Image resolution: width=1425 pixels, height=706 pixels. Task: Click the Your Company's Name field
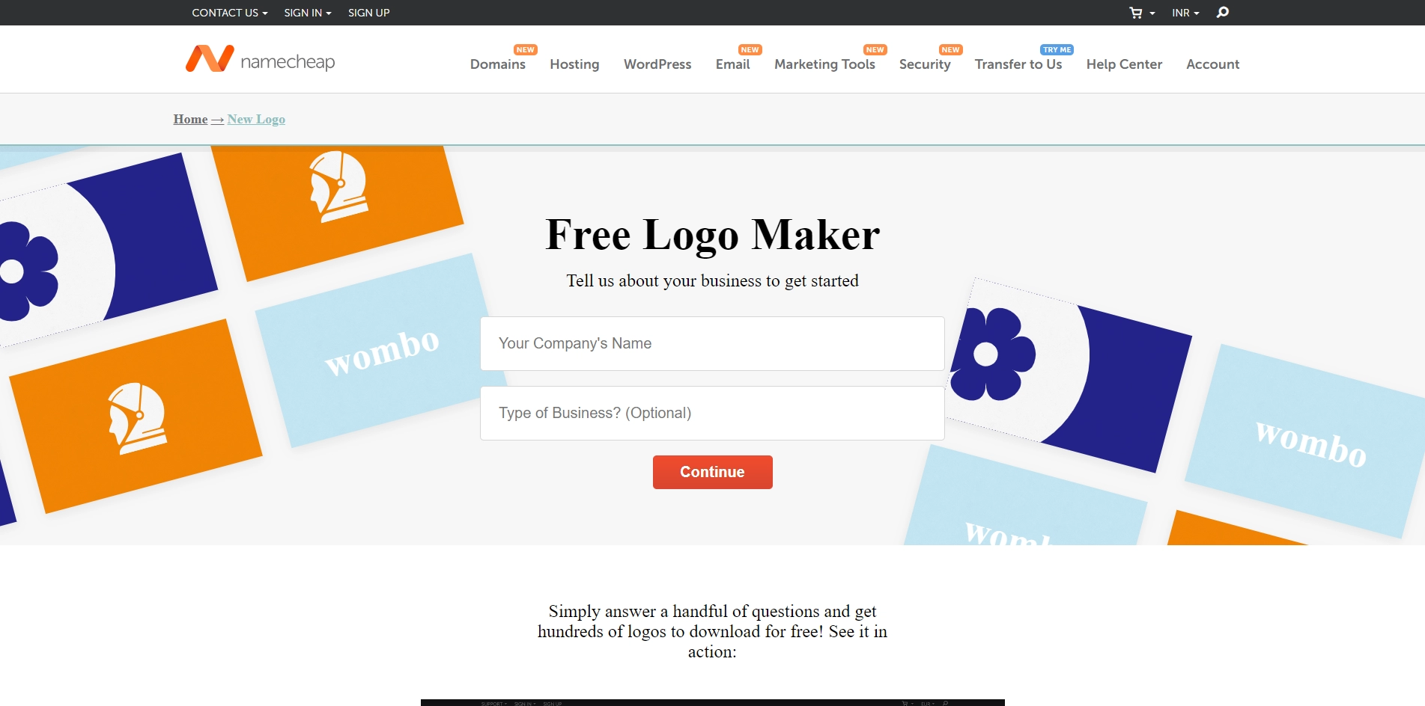[711, 343]
